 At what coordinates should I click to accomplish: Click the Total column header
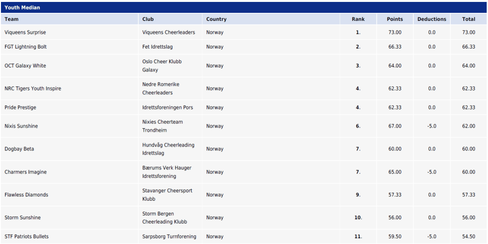[x=468, y=19]
